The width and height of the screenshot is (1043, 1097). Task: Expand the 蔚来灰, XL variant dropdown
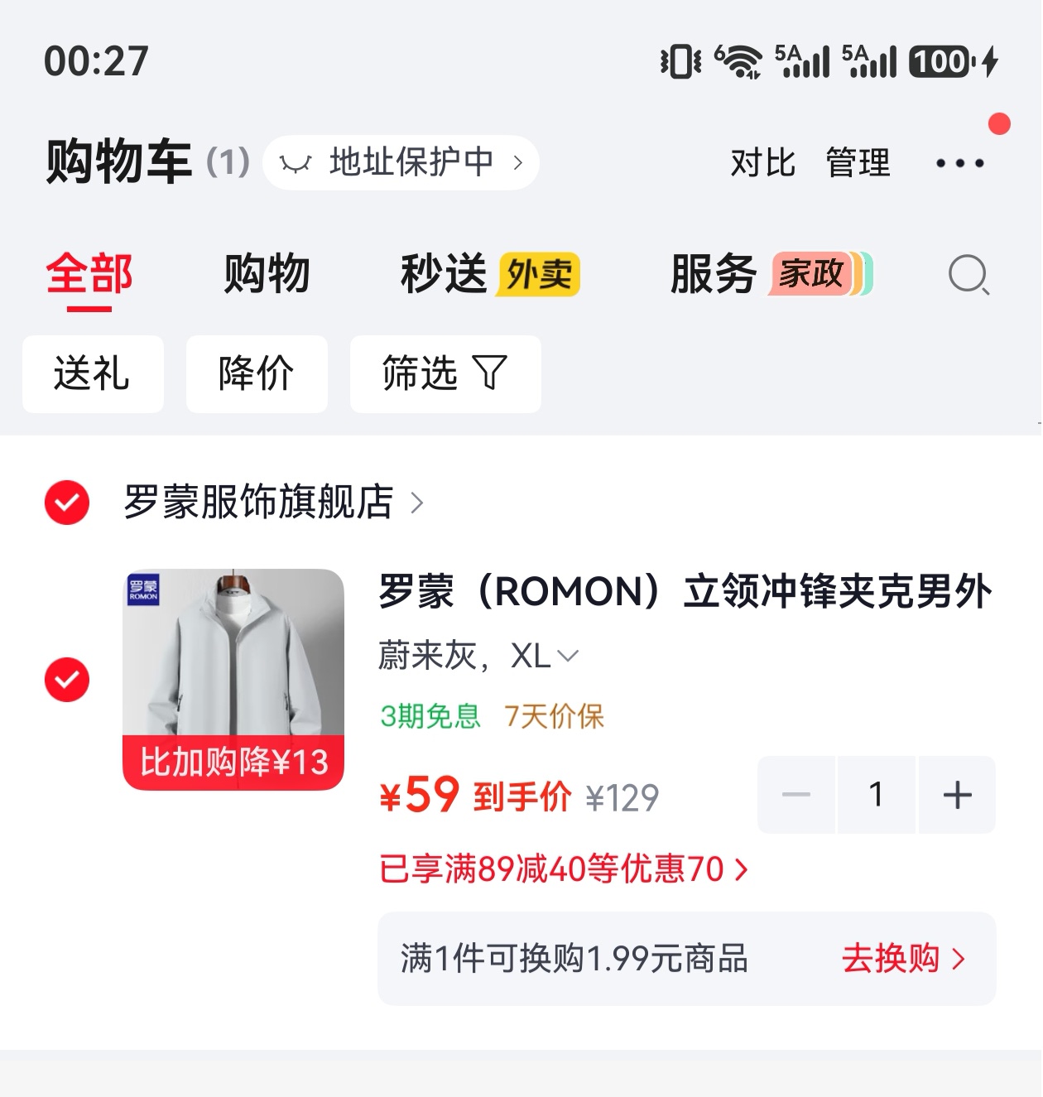[478, 657]
